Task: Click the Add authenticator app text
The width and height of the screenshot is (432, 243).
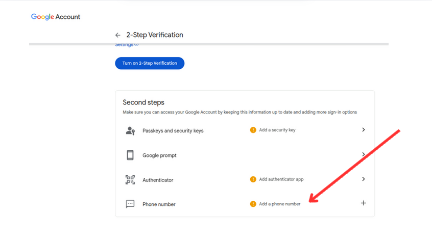Action: 281,179
